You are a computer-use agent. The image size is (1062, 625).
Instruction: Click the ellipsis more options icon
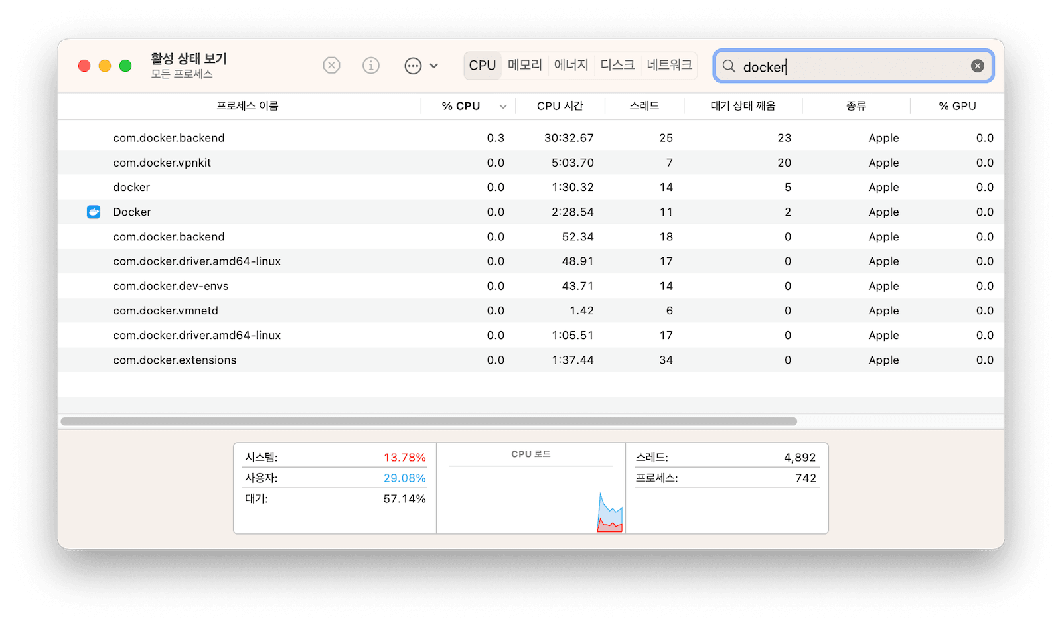(413, 66)
